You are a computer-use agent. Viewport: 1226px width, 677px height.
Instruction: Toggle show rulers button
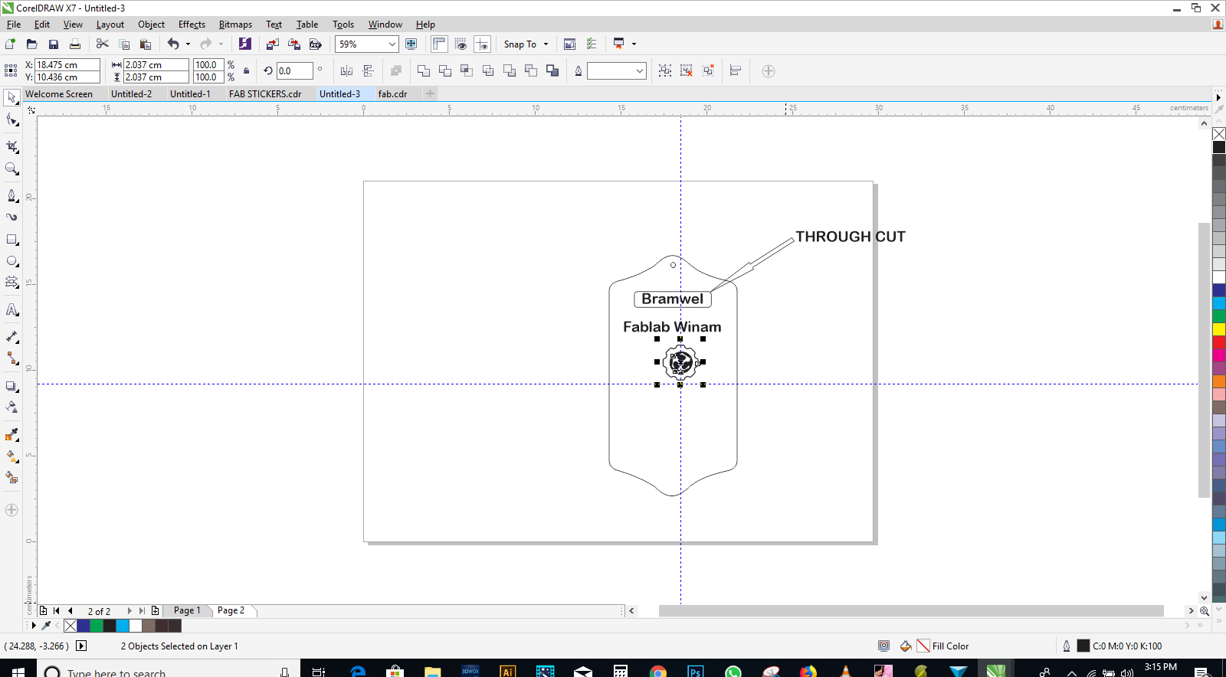pos(439,44)
